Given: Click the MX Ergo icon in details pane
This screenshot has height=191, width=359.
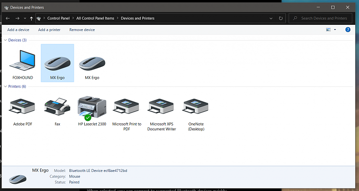Looking at the screenshot, I should point(18,179).
